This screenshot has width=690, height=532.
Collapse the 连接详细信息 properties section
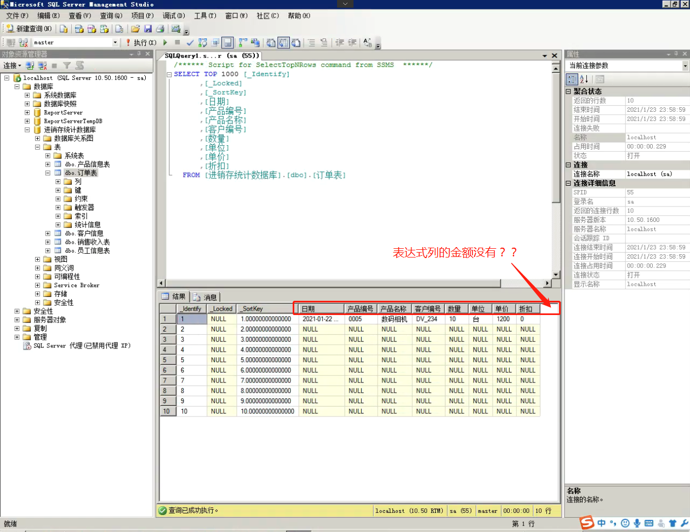[568, 184]
